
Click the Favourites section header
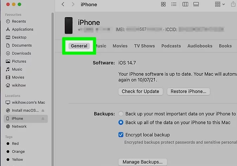click(13, 15)
